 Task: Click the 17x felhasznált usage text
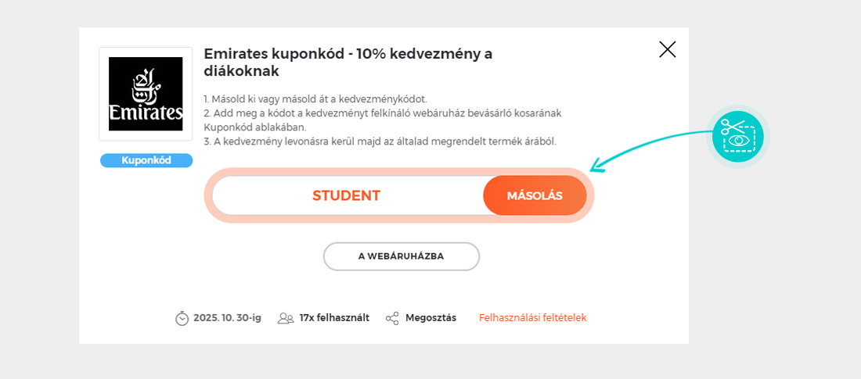click(334, 318)
